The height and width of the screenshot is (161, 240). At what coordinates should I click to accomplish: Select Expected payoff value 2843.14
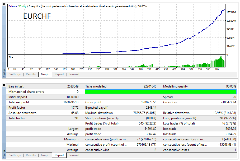click(x=151, y=108)
